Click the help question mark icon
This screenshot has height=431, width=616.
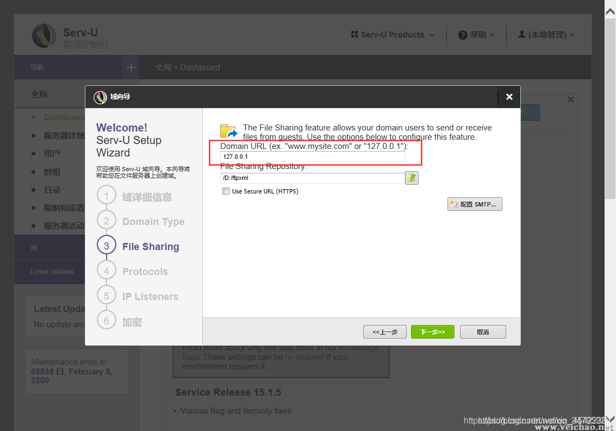click(x=463, y=35)
